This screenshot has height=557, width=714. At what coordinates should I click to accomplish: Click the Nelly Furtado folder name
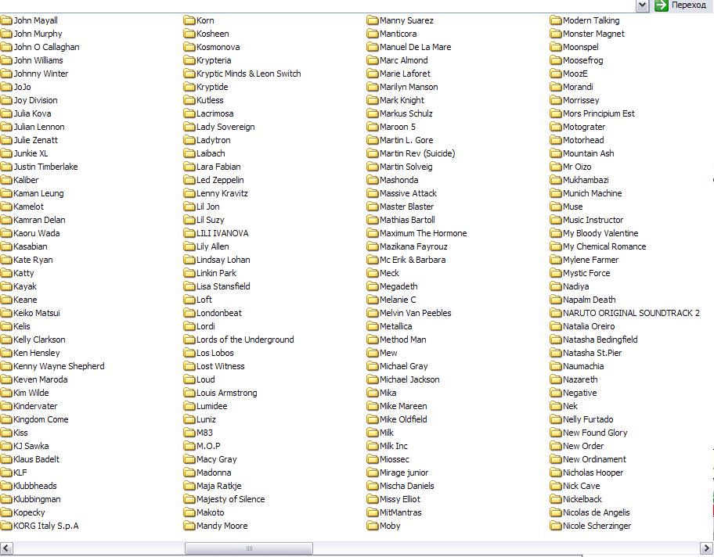point(588,419)
